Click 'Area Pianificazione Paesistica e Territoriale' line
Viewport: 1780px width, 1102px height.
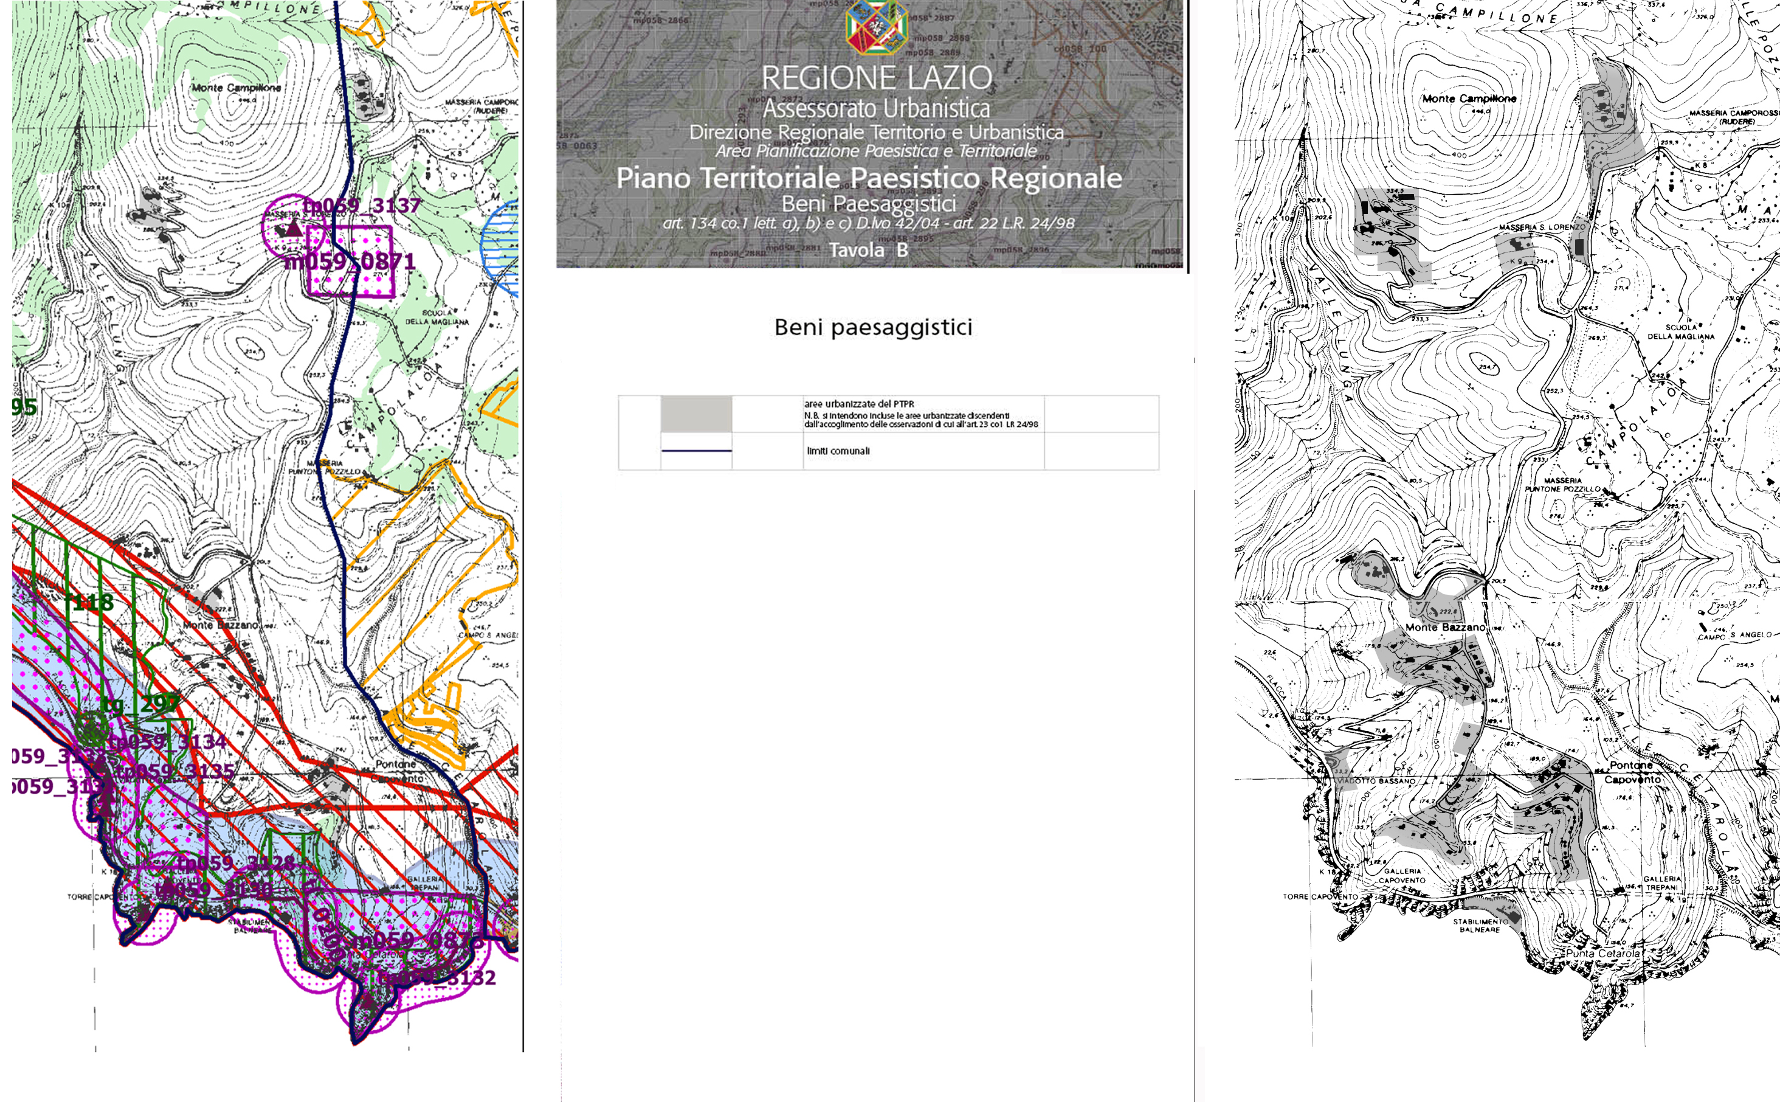(x=876, y=151)
